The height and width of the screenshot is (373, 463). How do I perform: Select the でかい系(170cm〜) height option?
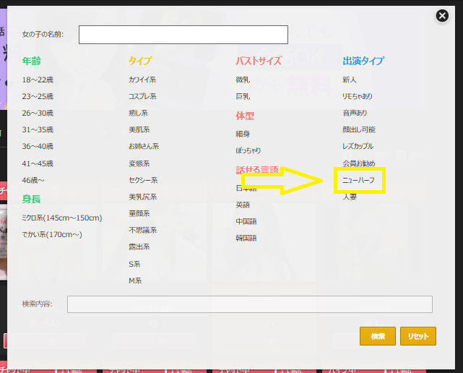pyautogui.click(x=52, y=234)
